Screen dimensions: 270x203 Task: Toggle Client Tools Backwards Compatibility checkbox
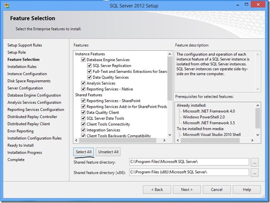coord(83,135)
